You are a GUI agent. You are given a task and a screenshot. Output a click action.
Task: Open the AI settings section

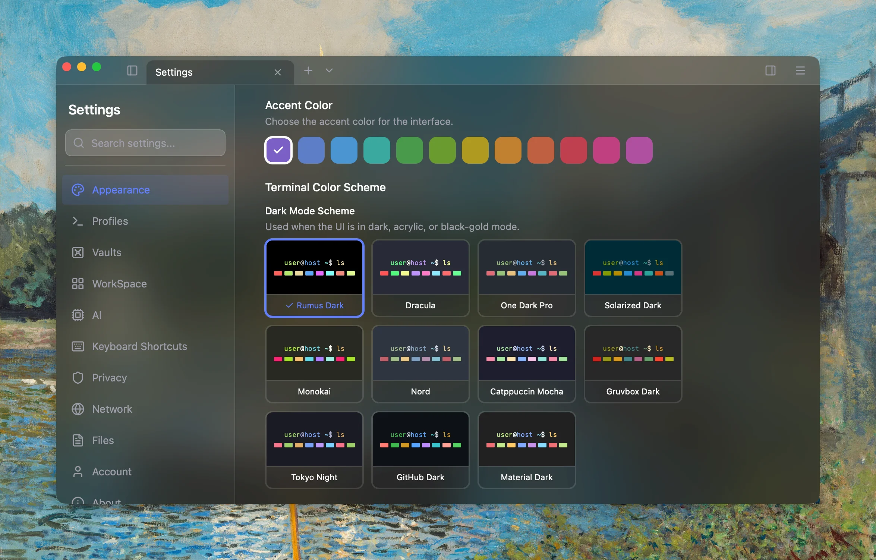[97, 315]
